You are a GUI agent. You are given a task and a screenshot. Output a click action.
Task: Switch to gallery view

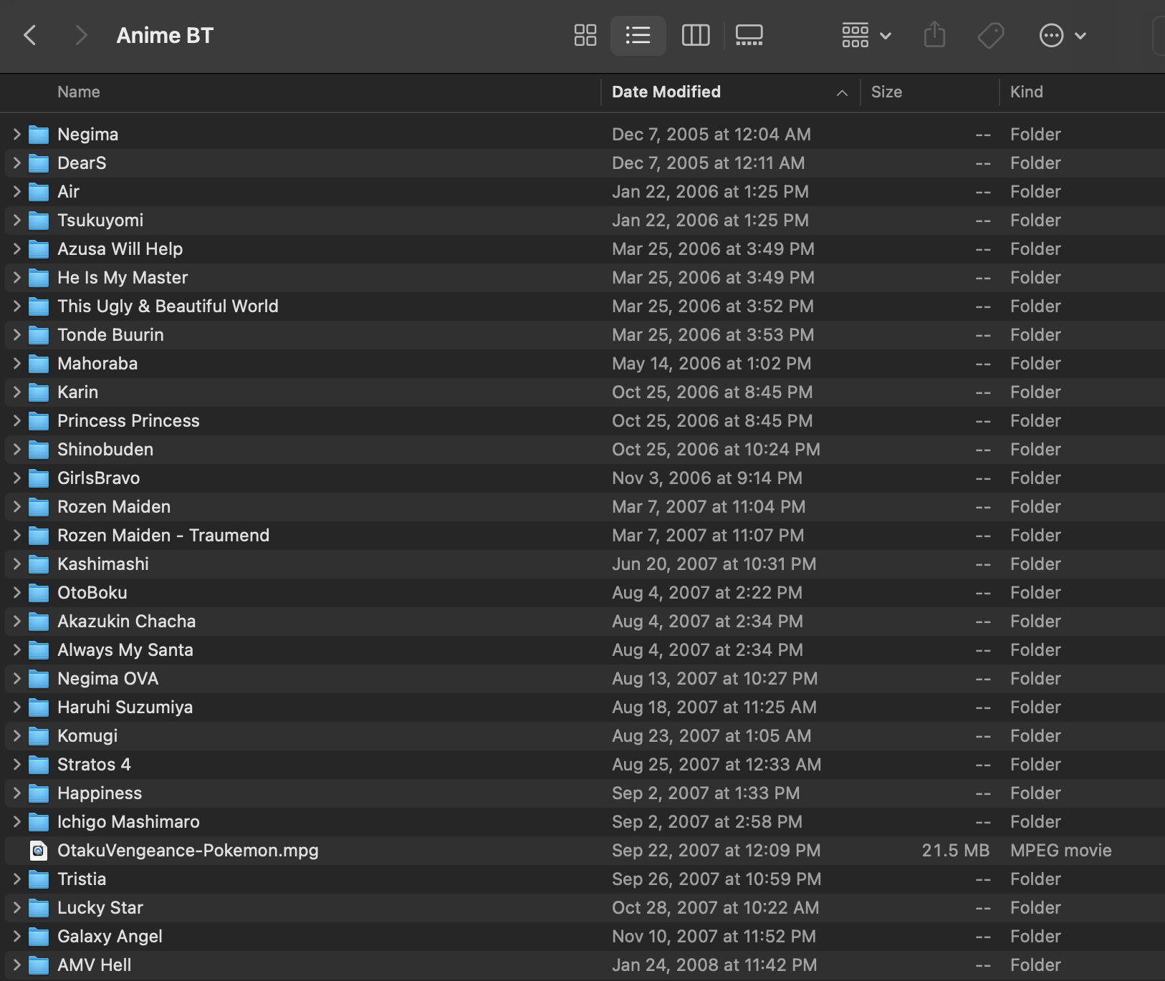(x=749, y=35)
